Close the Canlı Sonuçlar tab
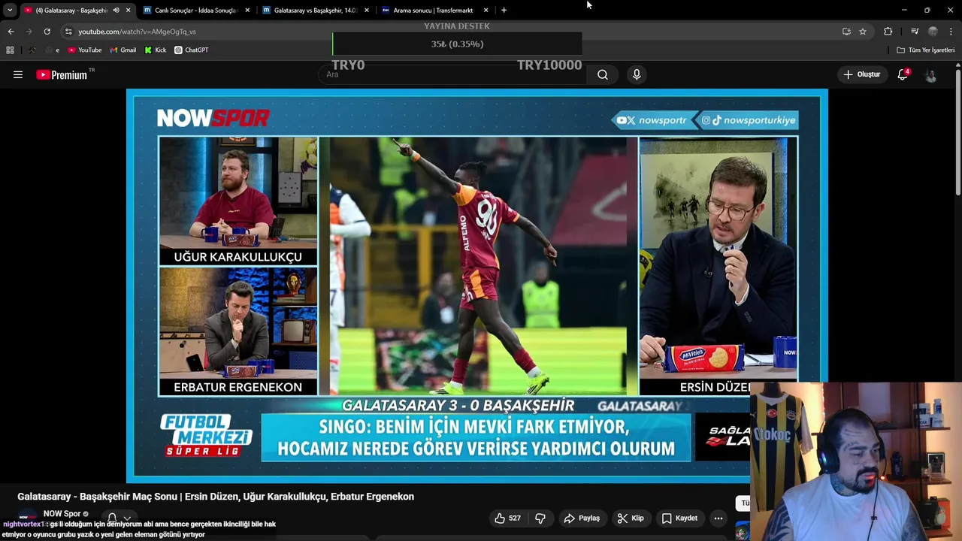 [x=247, y=11]
